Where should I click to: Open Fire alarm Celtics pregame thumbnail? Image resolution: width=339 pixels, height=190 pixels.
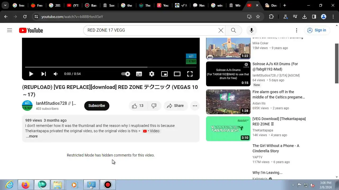click(228, 102)
